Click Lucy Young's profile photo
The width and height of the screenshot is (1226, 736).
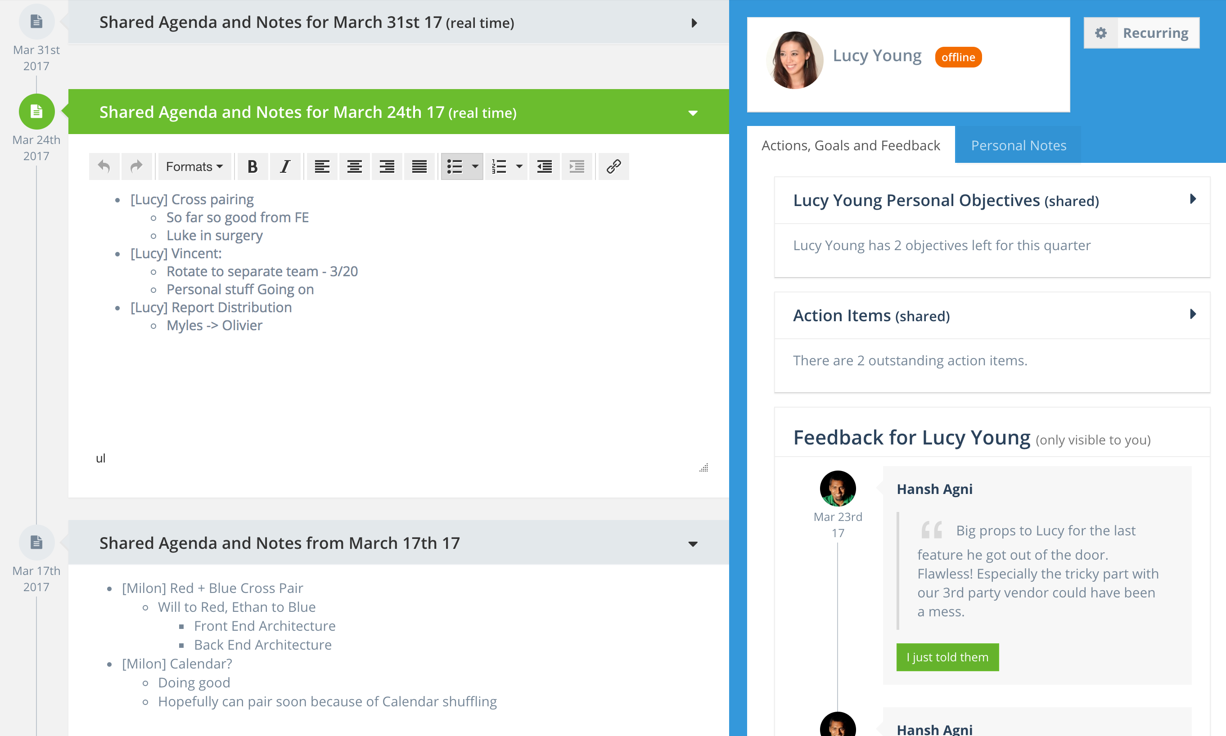(x=795, y=60)
